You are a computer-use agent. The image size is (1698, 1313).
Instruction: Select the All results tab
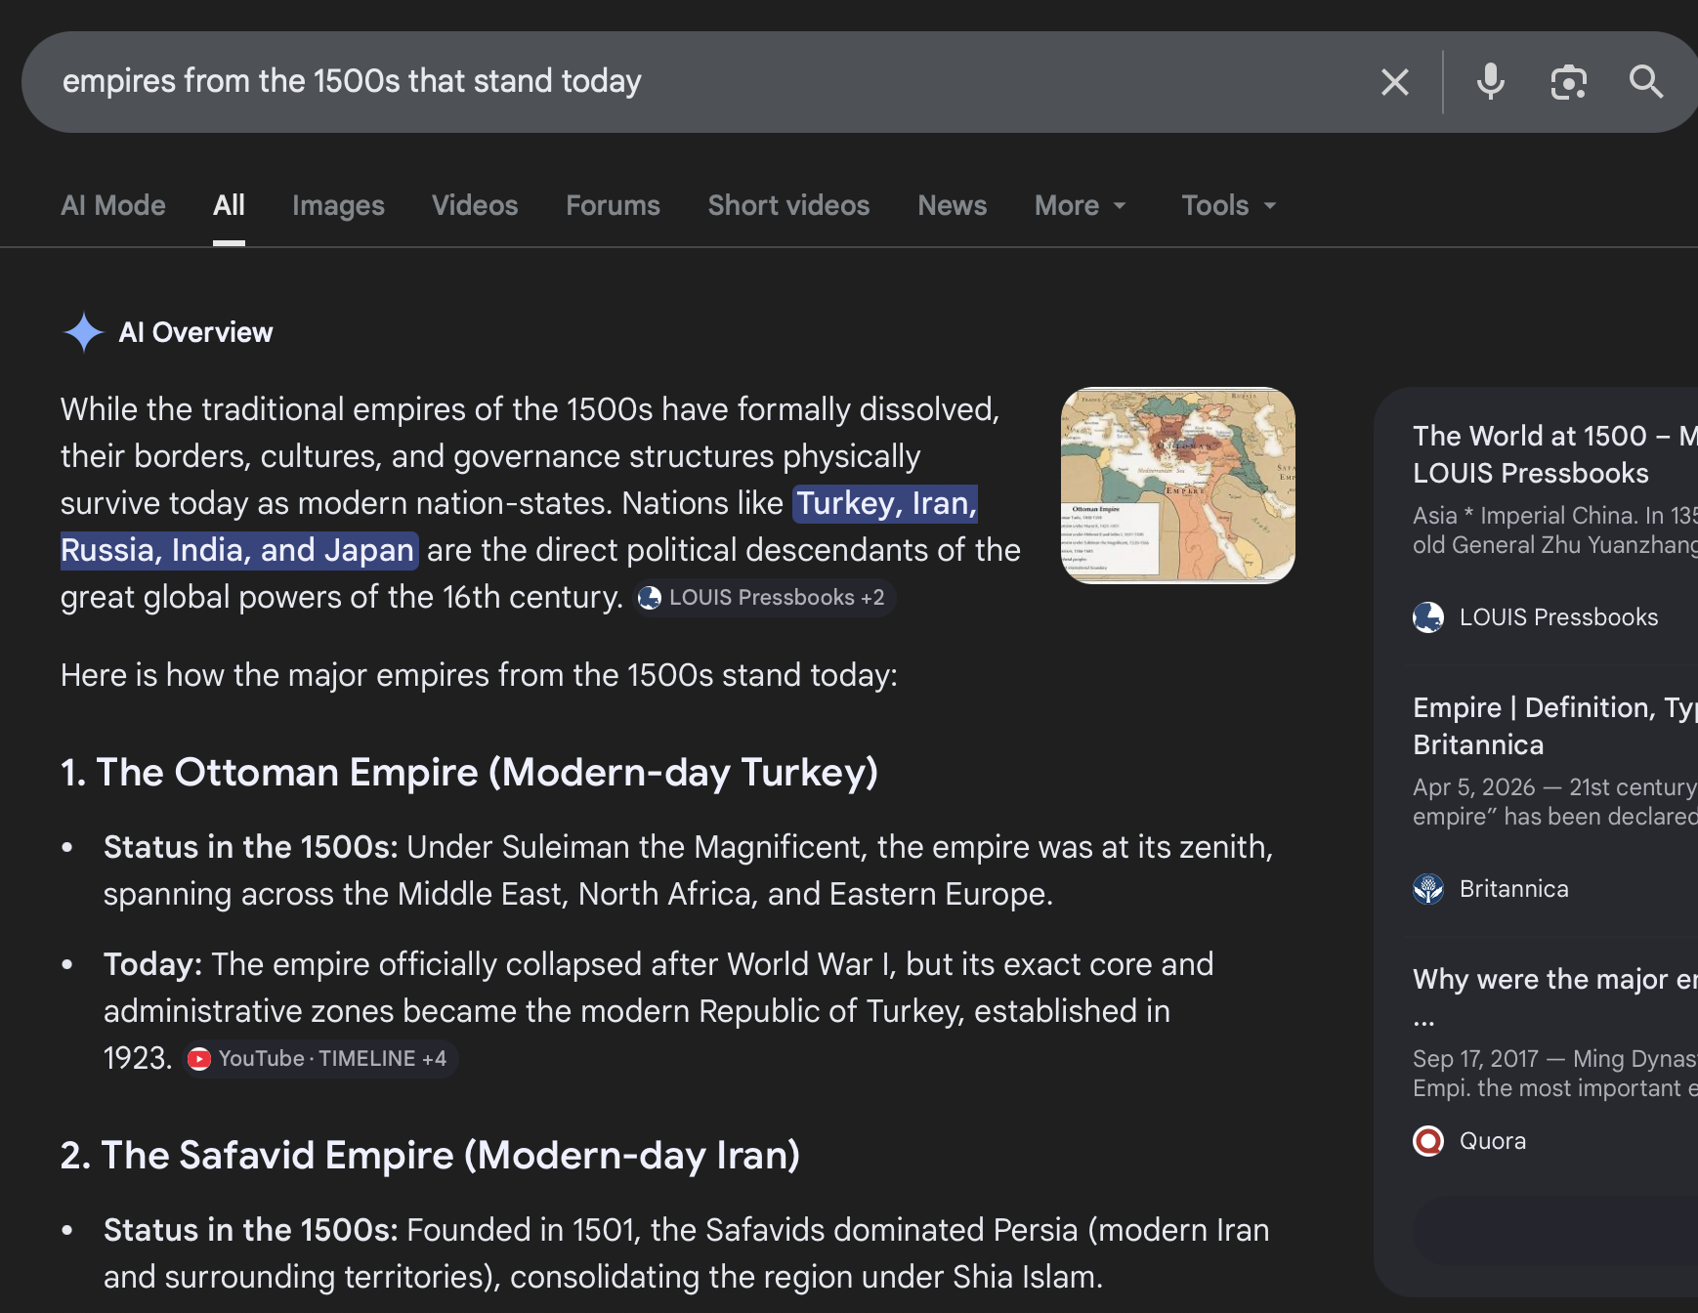pyautogui.click(x=229, y=205)
